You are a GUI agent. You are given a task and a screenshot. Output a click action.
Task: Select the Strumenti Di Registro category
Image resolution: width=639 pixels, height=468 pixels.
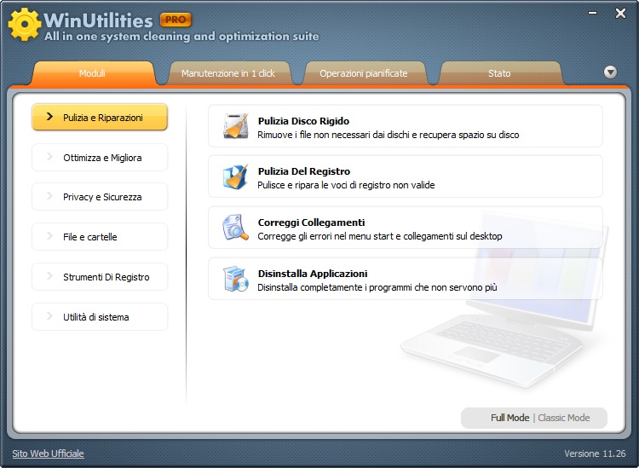(x=100, y=277)
